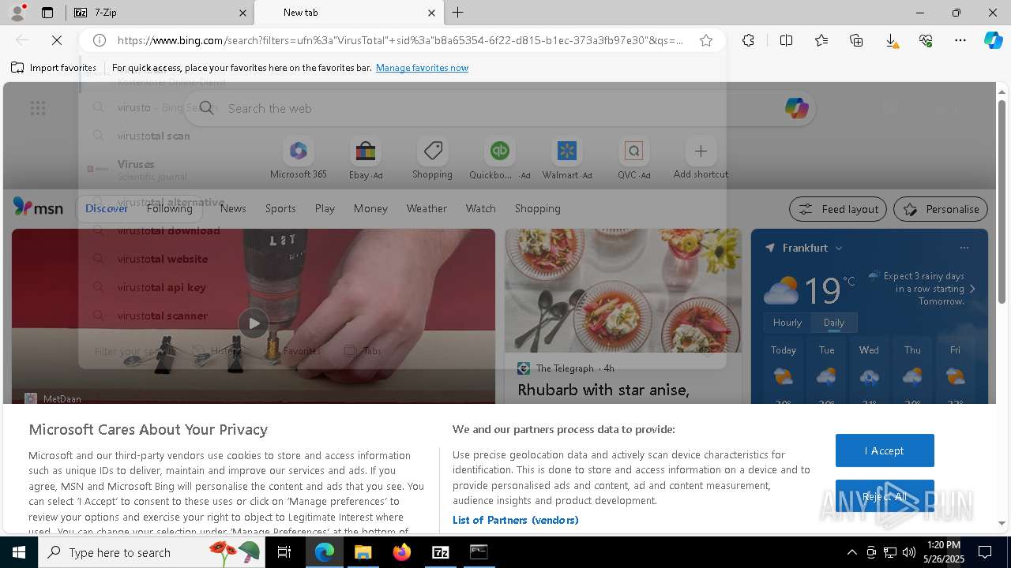
Task: Open the apps grid launcher
Action: (x=38, y=108)
